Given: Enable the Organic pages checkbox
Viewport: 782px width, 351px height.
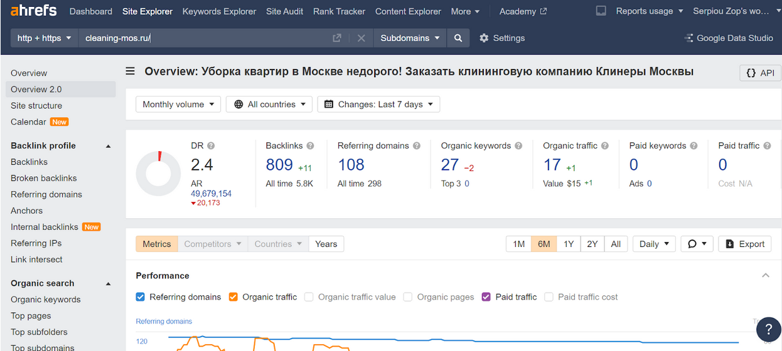Looking at the screenshot, I should tap(408, 297).
